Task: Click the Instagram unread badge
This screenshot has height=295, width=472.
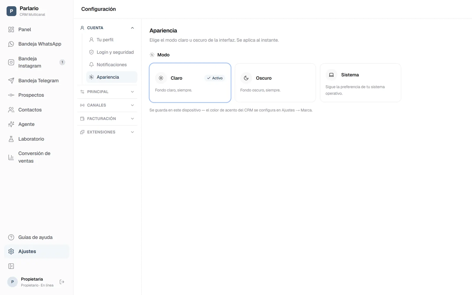Action: (62, 62)
